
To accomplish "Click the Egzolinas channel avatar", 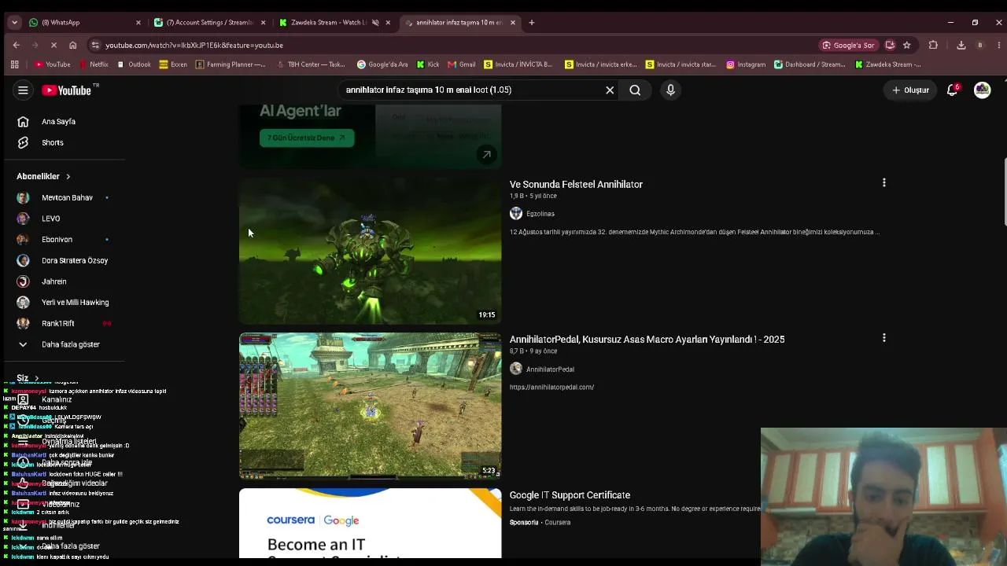I will (516, 214).
